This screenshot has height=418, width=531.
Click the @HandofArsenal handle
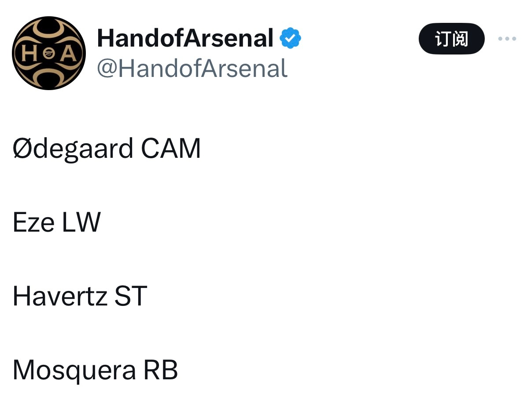point(192,68)
